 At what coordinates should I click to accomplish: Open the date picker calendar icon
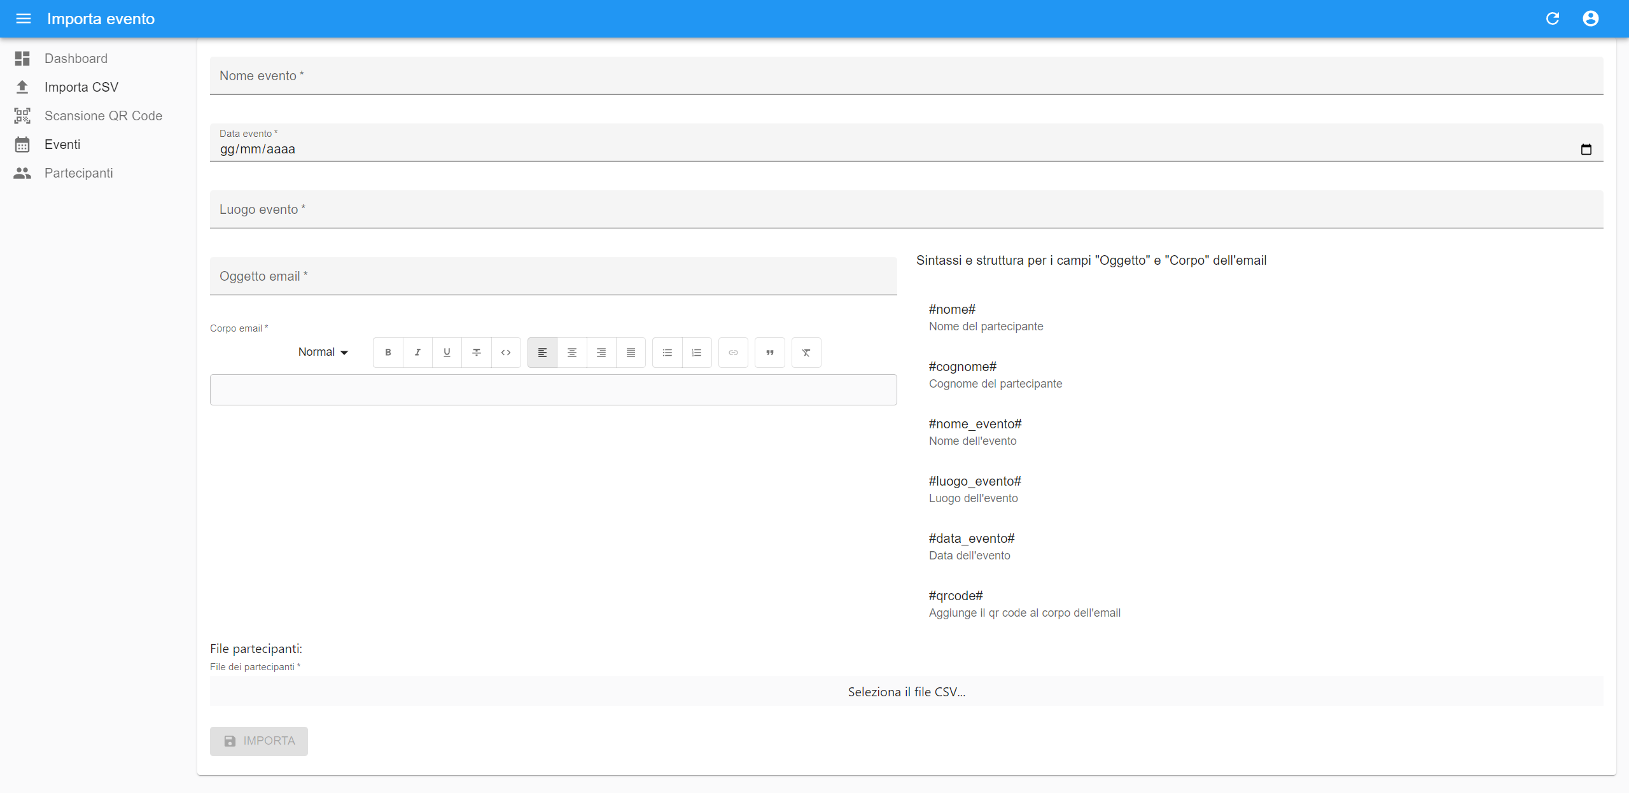(x=1586, y=149)
